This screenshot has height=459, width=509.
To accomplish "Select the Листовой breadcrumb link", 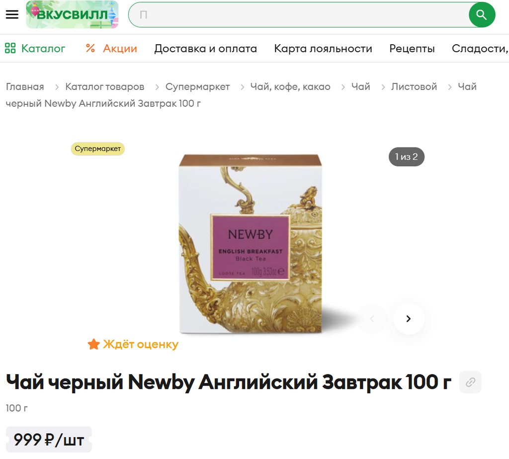I will pos(414,86).
